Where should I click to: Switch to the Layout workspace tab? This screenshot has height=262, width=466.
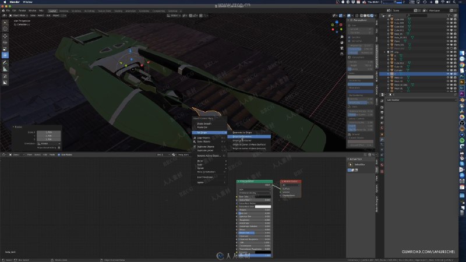pos(52,10)
